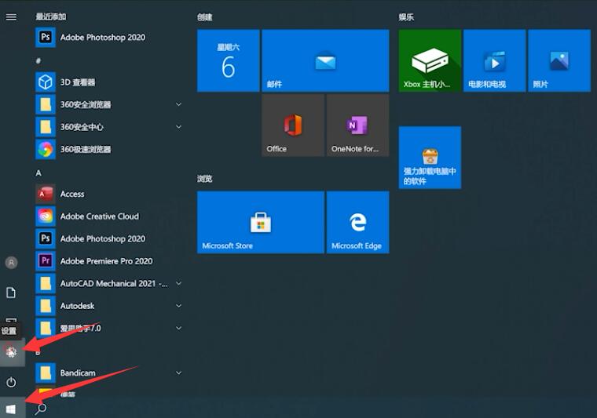The image size is (597, 418).
Task: Open the AutoCAD Mechanical 2021 folder
Action: (109, 284)
